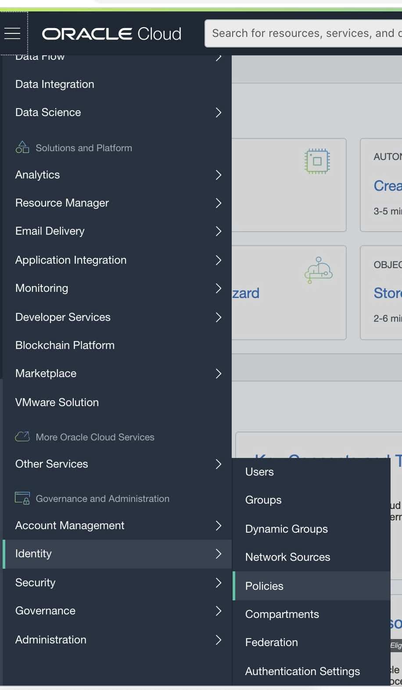Expand Monitoring submenu chevron
This screenshot has width=402, height=690.
[x=219, y=288]
